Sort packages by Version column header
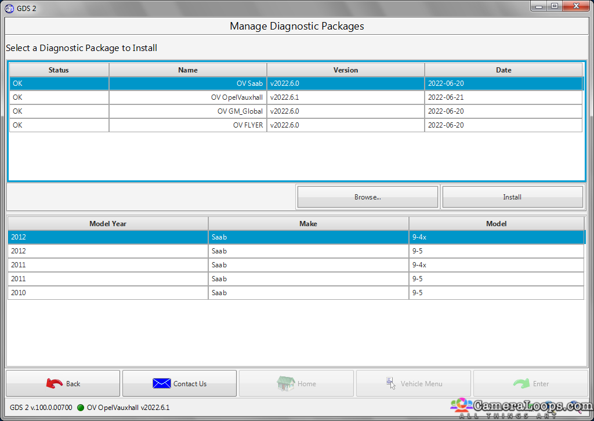 [346, 70]
